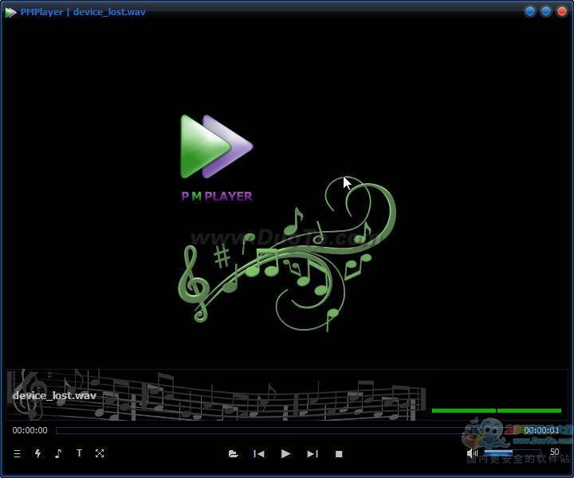The height and width of the screenshot is (478, 574).
Task: Click the PMPlayer logo in title bar
Action: 10,12
